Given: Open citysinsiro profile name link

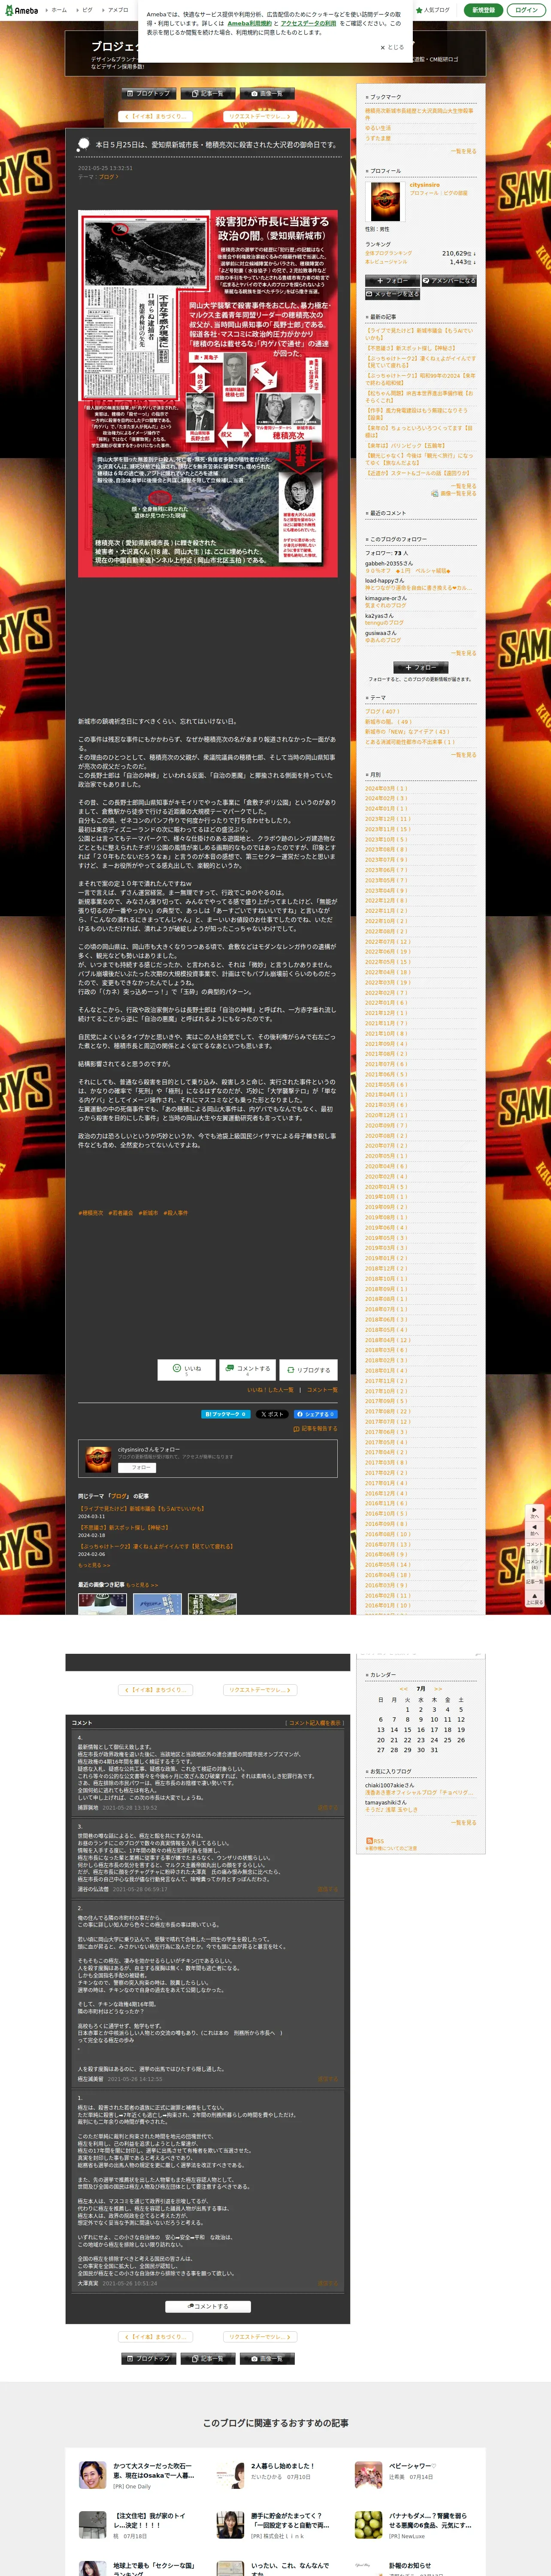Looking at the screenshot, I should click(424, 185).
